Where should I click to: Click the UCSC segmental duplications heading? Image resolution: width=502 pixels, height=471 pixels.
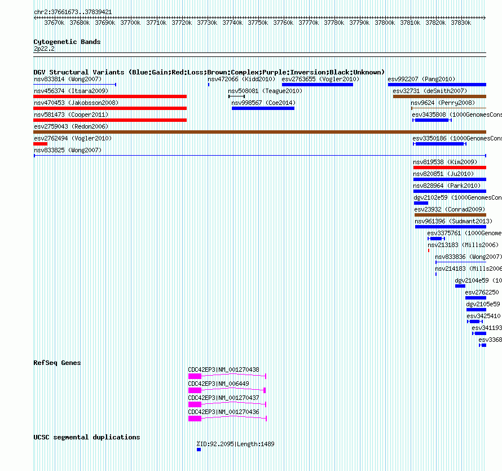(x=87, y=437)
